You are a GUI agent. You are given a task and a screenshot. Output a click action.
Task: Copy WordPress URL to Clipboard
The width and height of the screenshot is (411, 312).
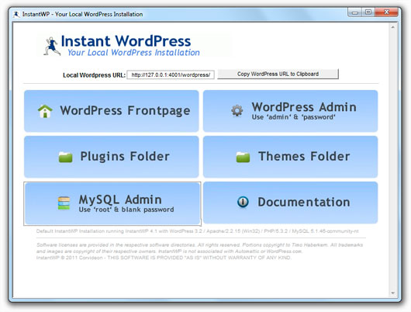pos(278,74)
